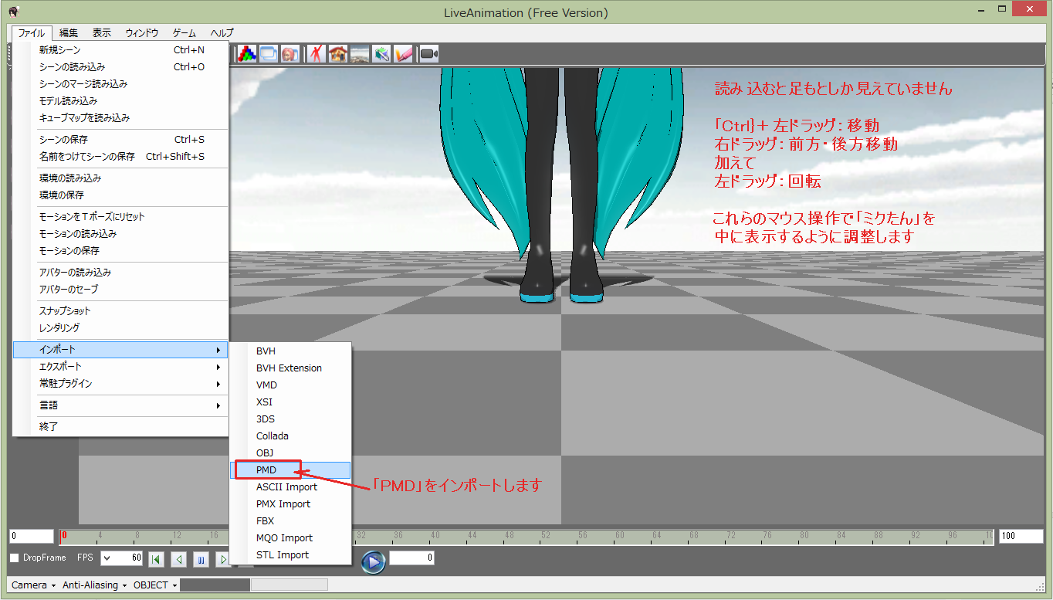Open the ヘルプ menu
Viewport: 1053px width, 600px height.
pos(222,33)
